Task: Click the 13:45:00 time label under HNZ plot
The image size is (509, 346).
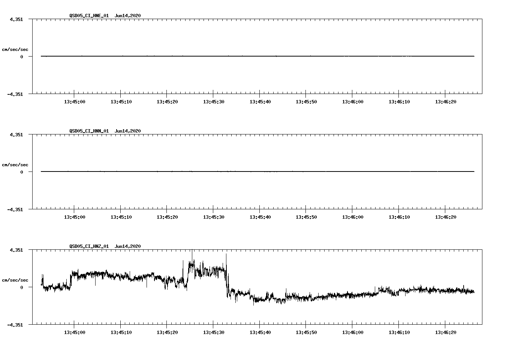Action: (75, 333)
